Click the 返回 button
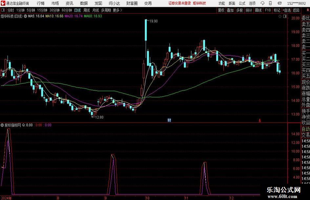Image resolution: width=310 pixels, height=200 pixels. (x=296, y=10)
